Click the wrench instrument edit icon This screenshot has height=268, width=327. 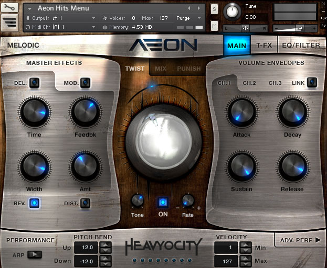pos(10,8)
